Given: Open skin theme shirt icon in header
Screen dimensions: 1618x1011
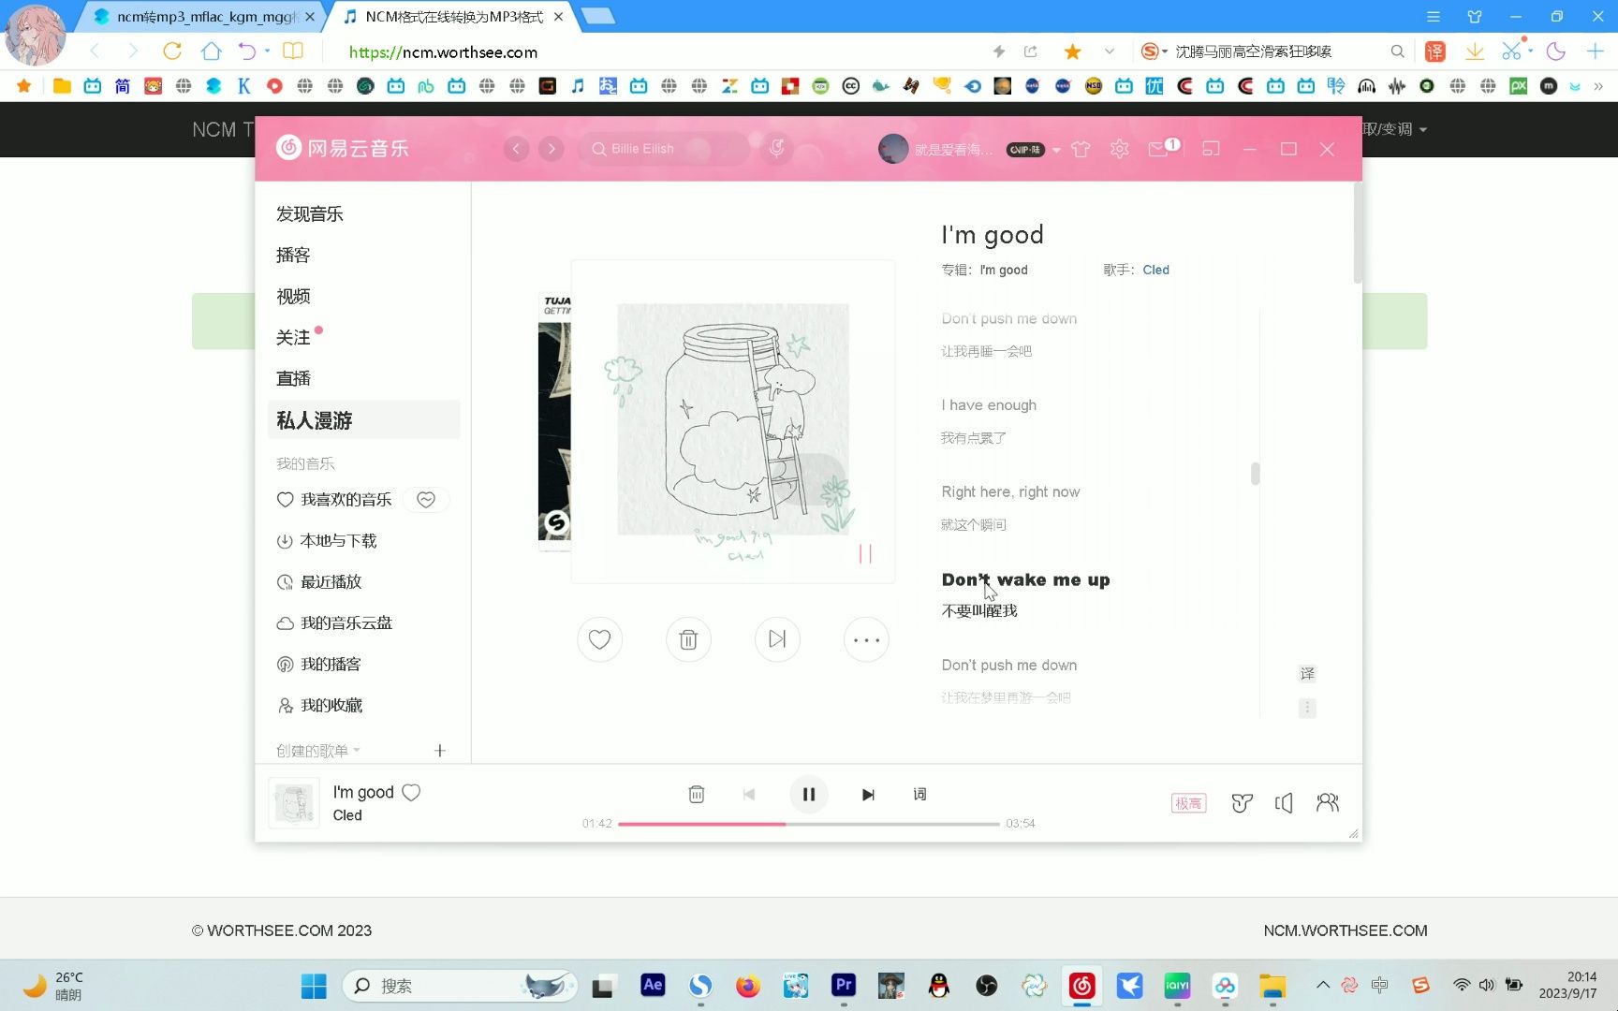Looking at the screenshot, I should point(1081,149).
